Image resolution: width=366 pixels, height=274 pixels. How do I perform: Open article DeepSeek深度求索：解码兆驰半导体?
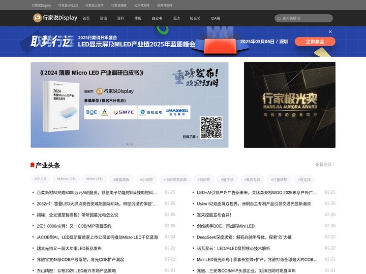[245, 237]
